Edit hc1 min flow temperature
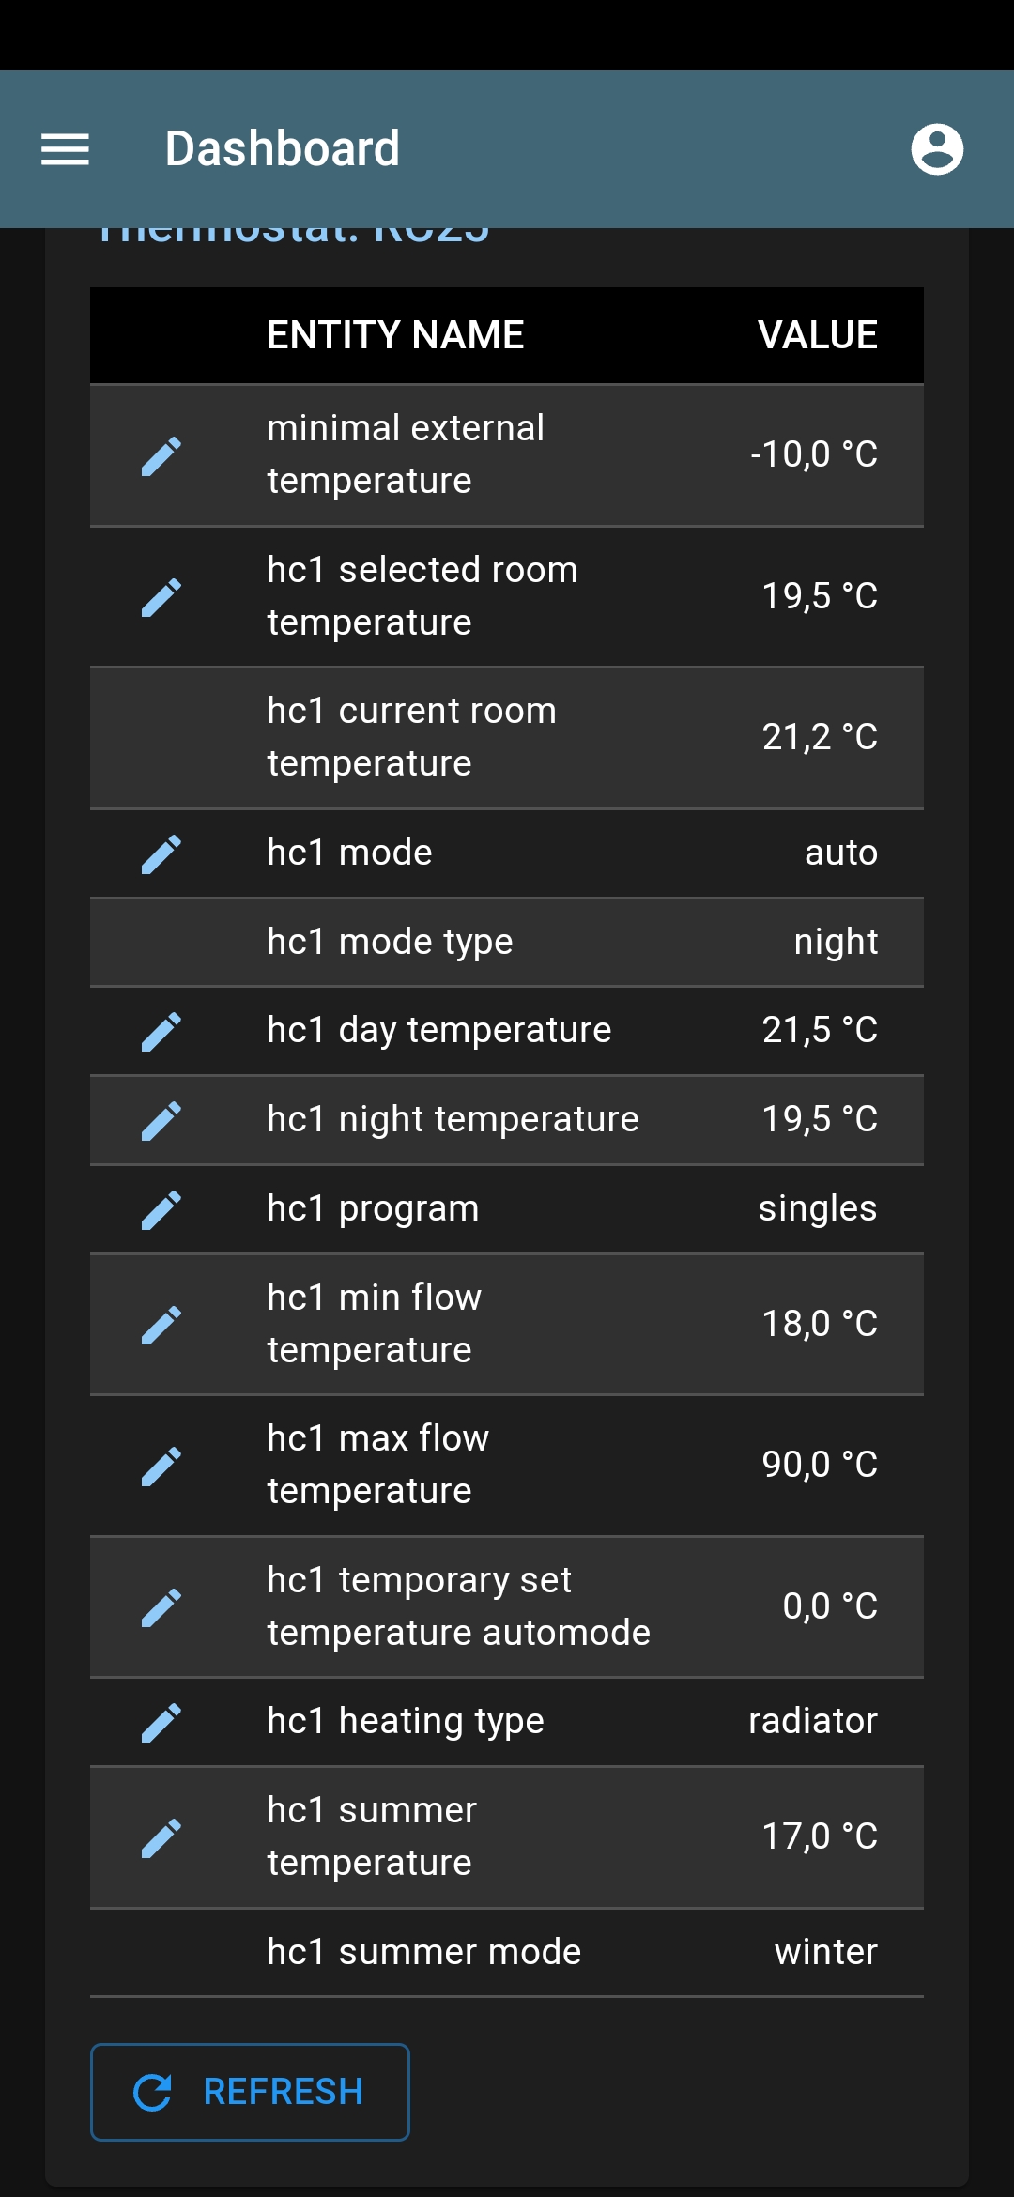The width and height of the screenshot is (1014, 2197). (x=161, y=1322)
